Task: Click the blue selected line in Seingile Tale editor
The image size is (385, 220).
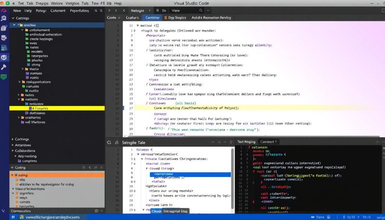Action: click(190, 174)
